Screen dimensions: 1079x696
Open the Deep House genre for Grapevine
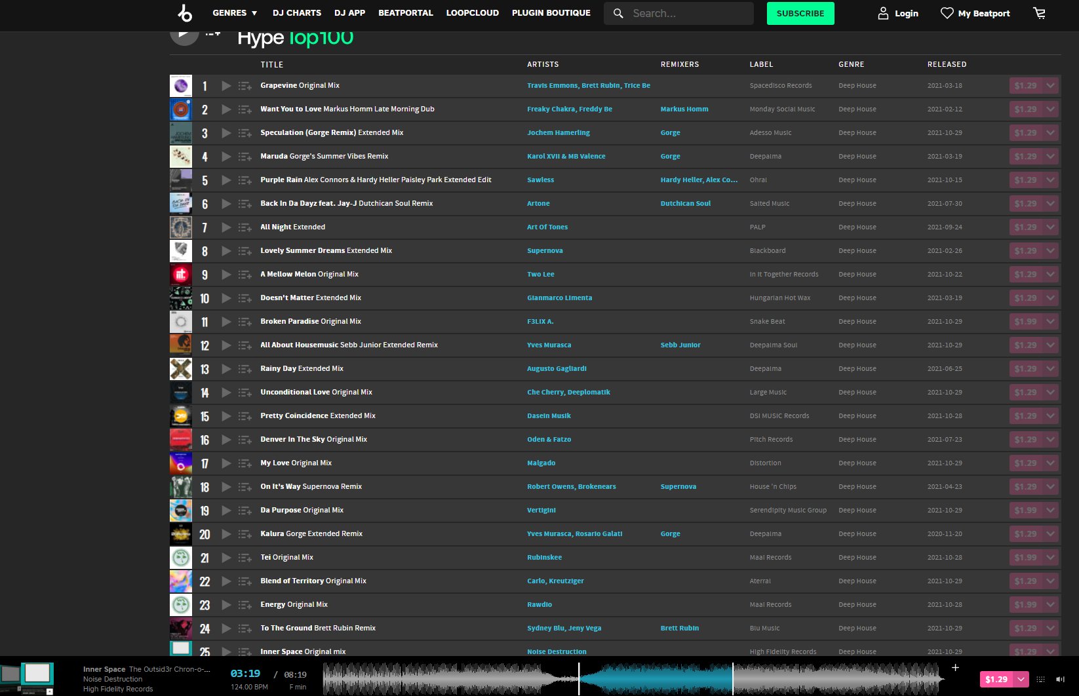pos(857,86)
